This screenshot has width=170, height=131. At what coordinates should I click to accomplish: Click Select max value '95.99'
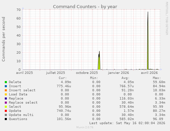pos(158,107)
